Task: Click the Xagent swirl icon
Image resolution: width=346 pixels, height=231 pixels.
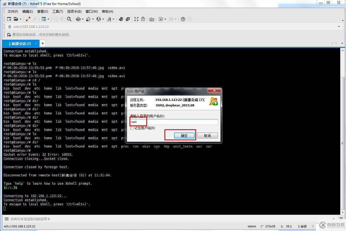Action: 121,19
